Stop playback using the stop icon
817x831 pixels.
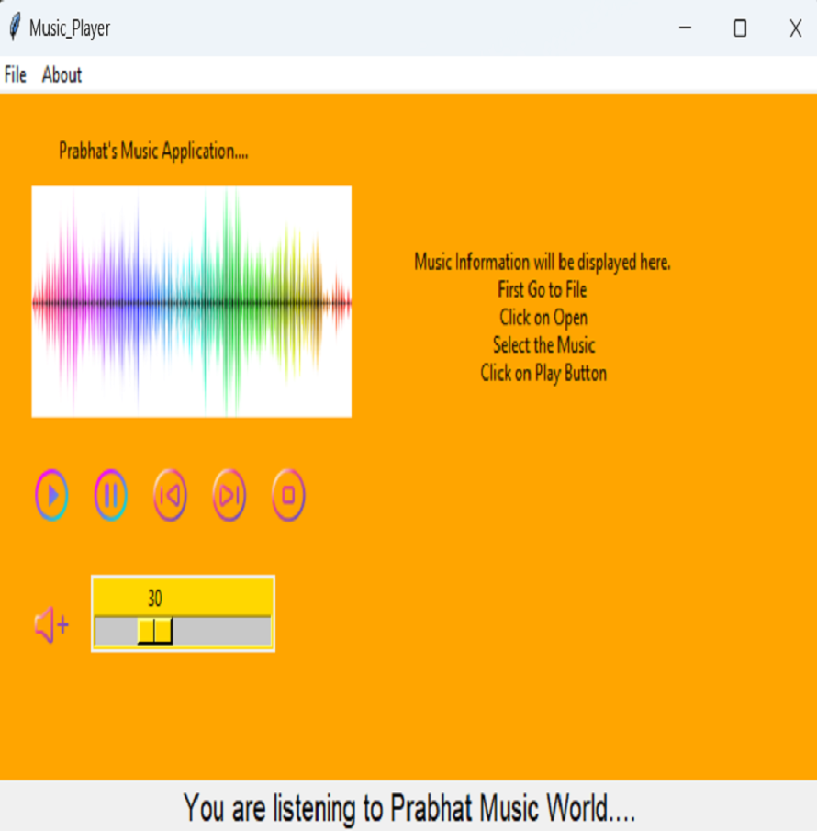point(288,496)
